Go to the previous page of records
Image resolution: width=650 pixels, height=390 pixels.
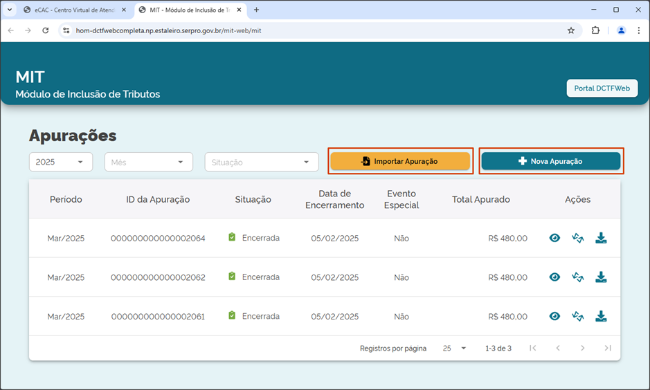[558, 349]
